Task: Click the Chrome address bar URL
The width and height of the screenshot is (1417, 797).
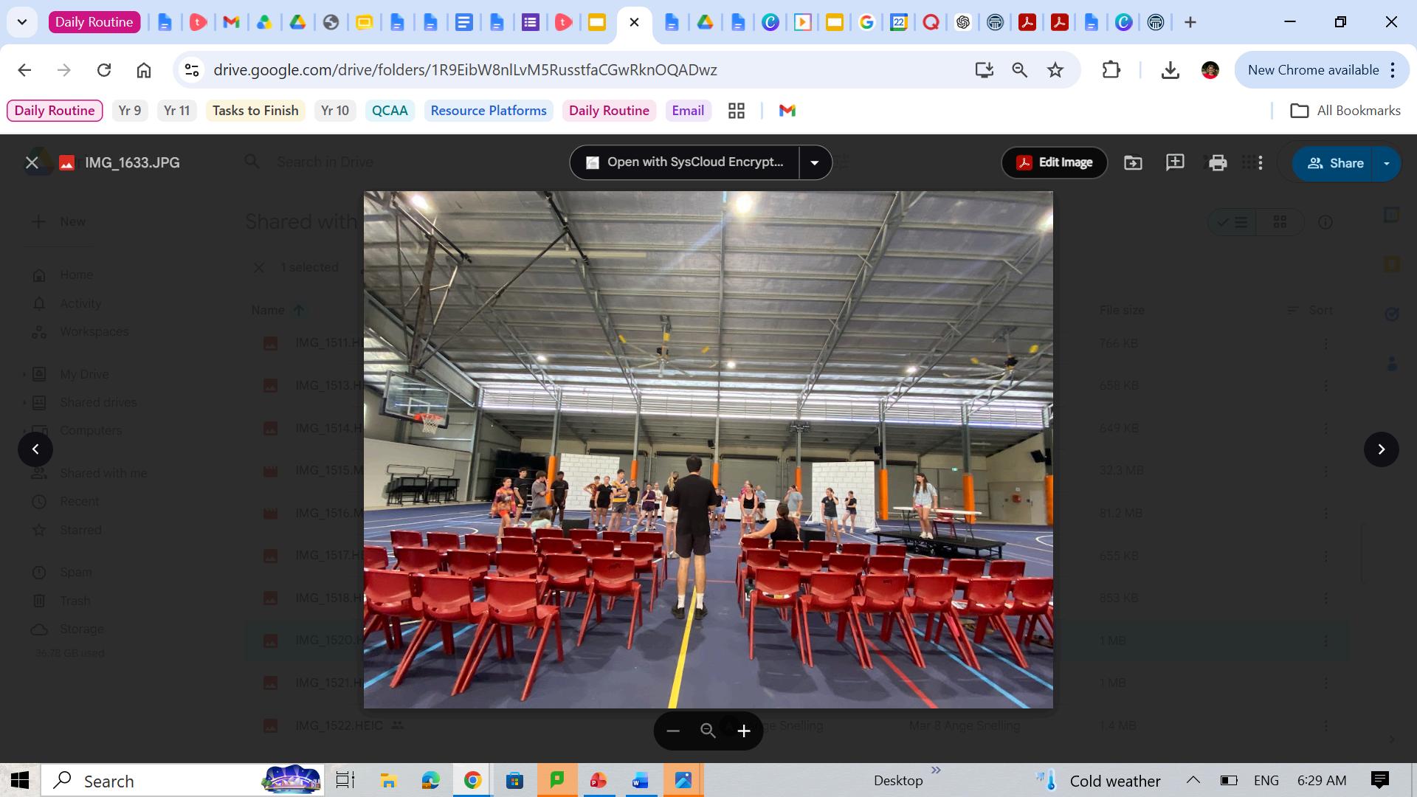Action: [x=465, y=70]
